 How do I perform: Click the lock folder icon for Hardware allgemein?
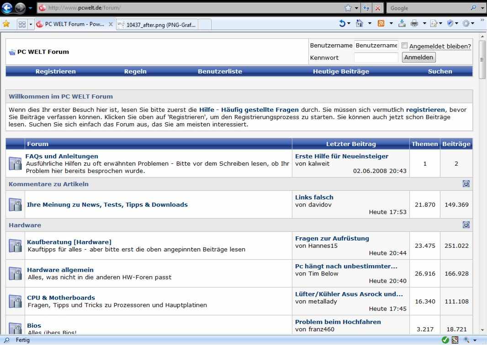tap(15, 274)
